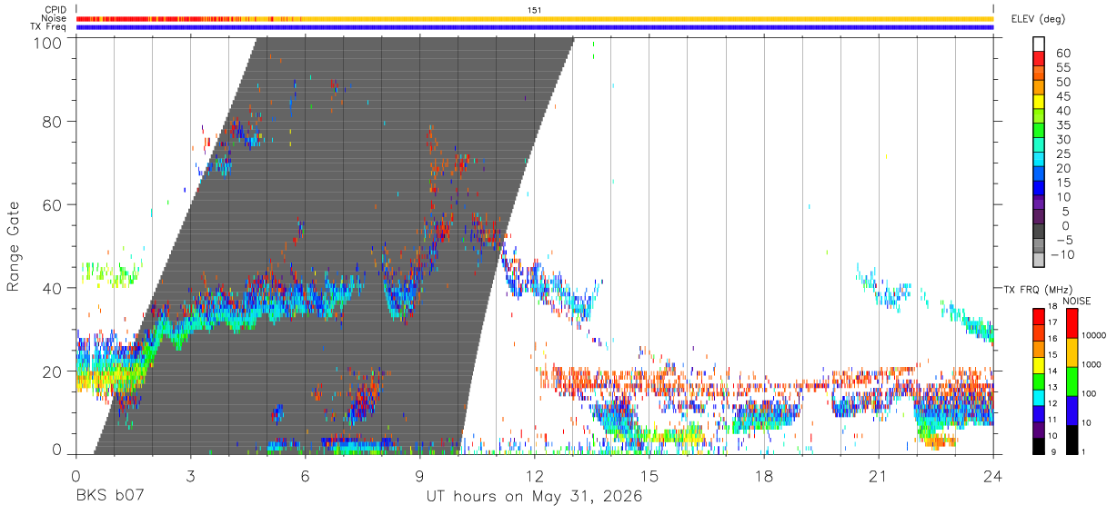Click noise tick label 10000

click(x=1092, y=336)
